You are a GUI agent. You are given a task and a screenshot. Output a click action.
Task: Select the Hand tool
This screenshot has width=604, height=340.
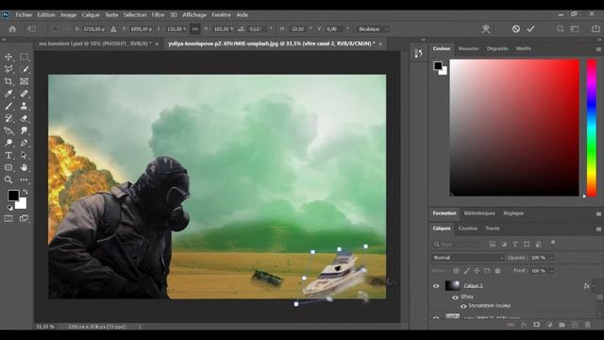(24, 168)
